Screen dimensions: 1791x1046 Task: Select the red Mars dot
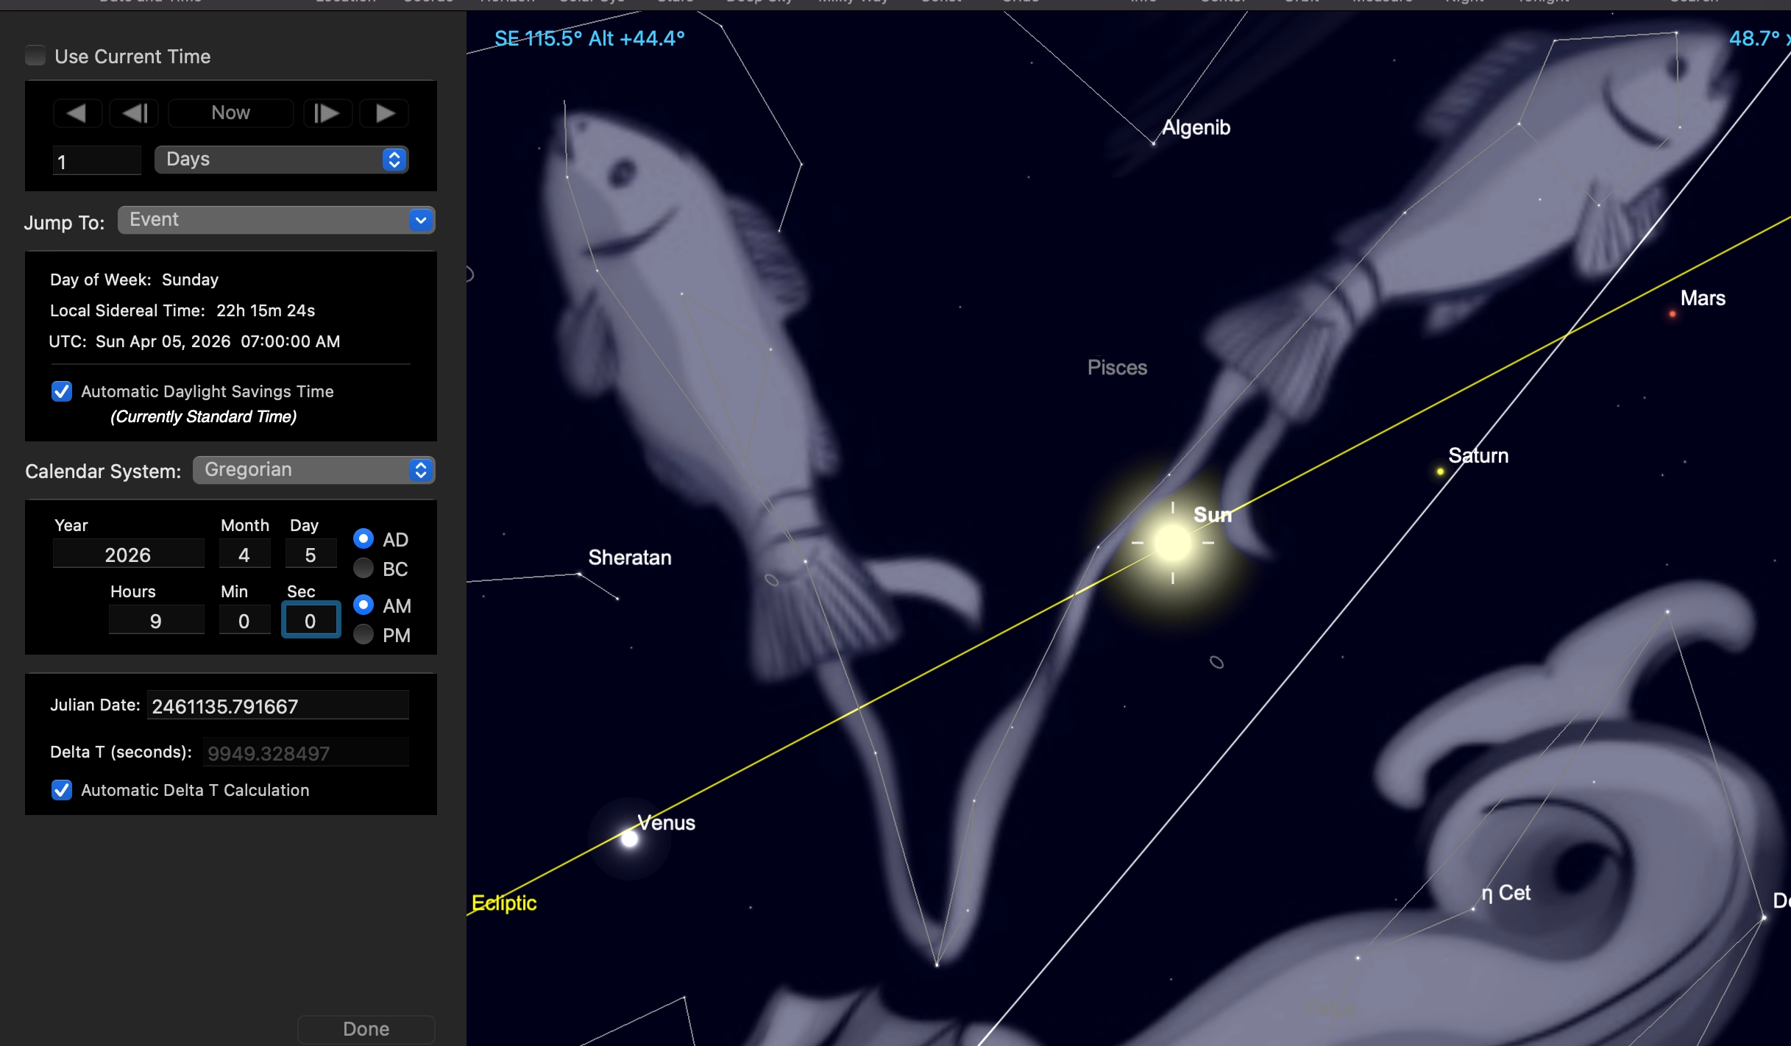click(x=1673, y=314)
